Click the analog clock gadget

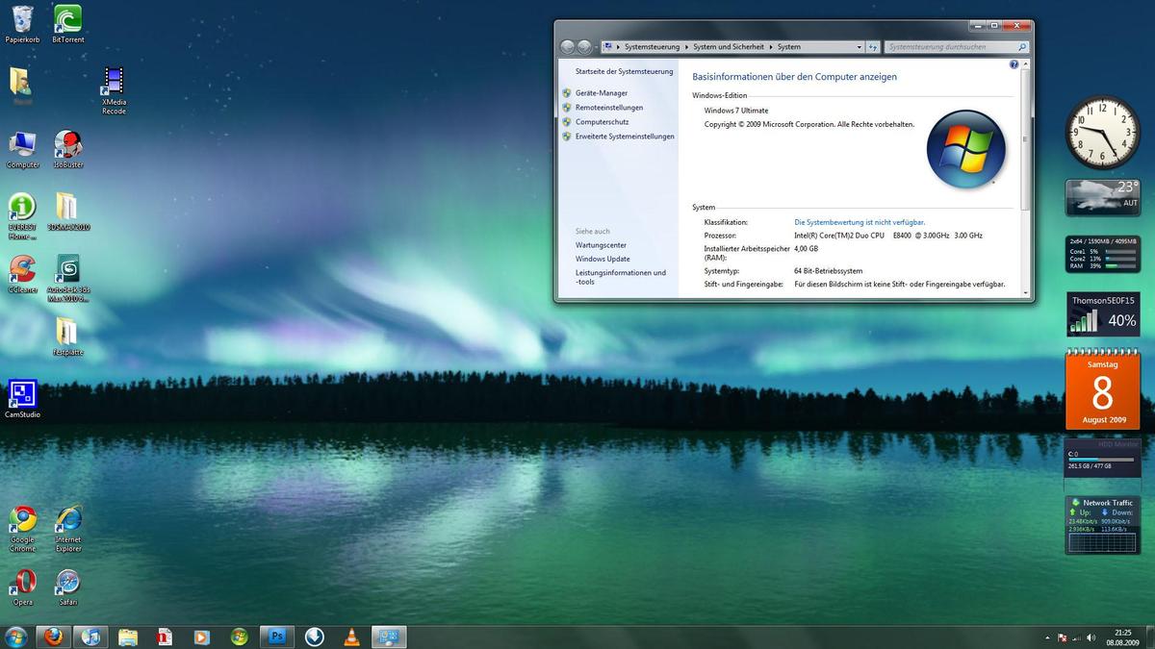[1102, 133]
